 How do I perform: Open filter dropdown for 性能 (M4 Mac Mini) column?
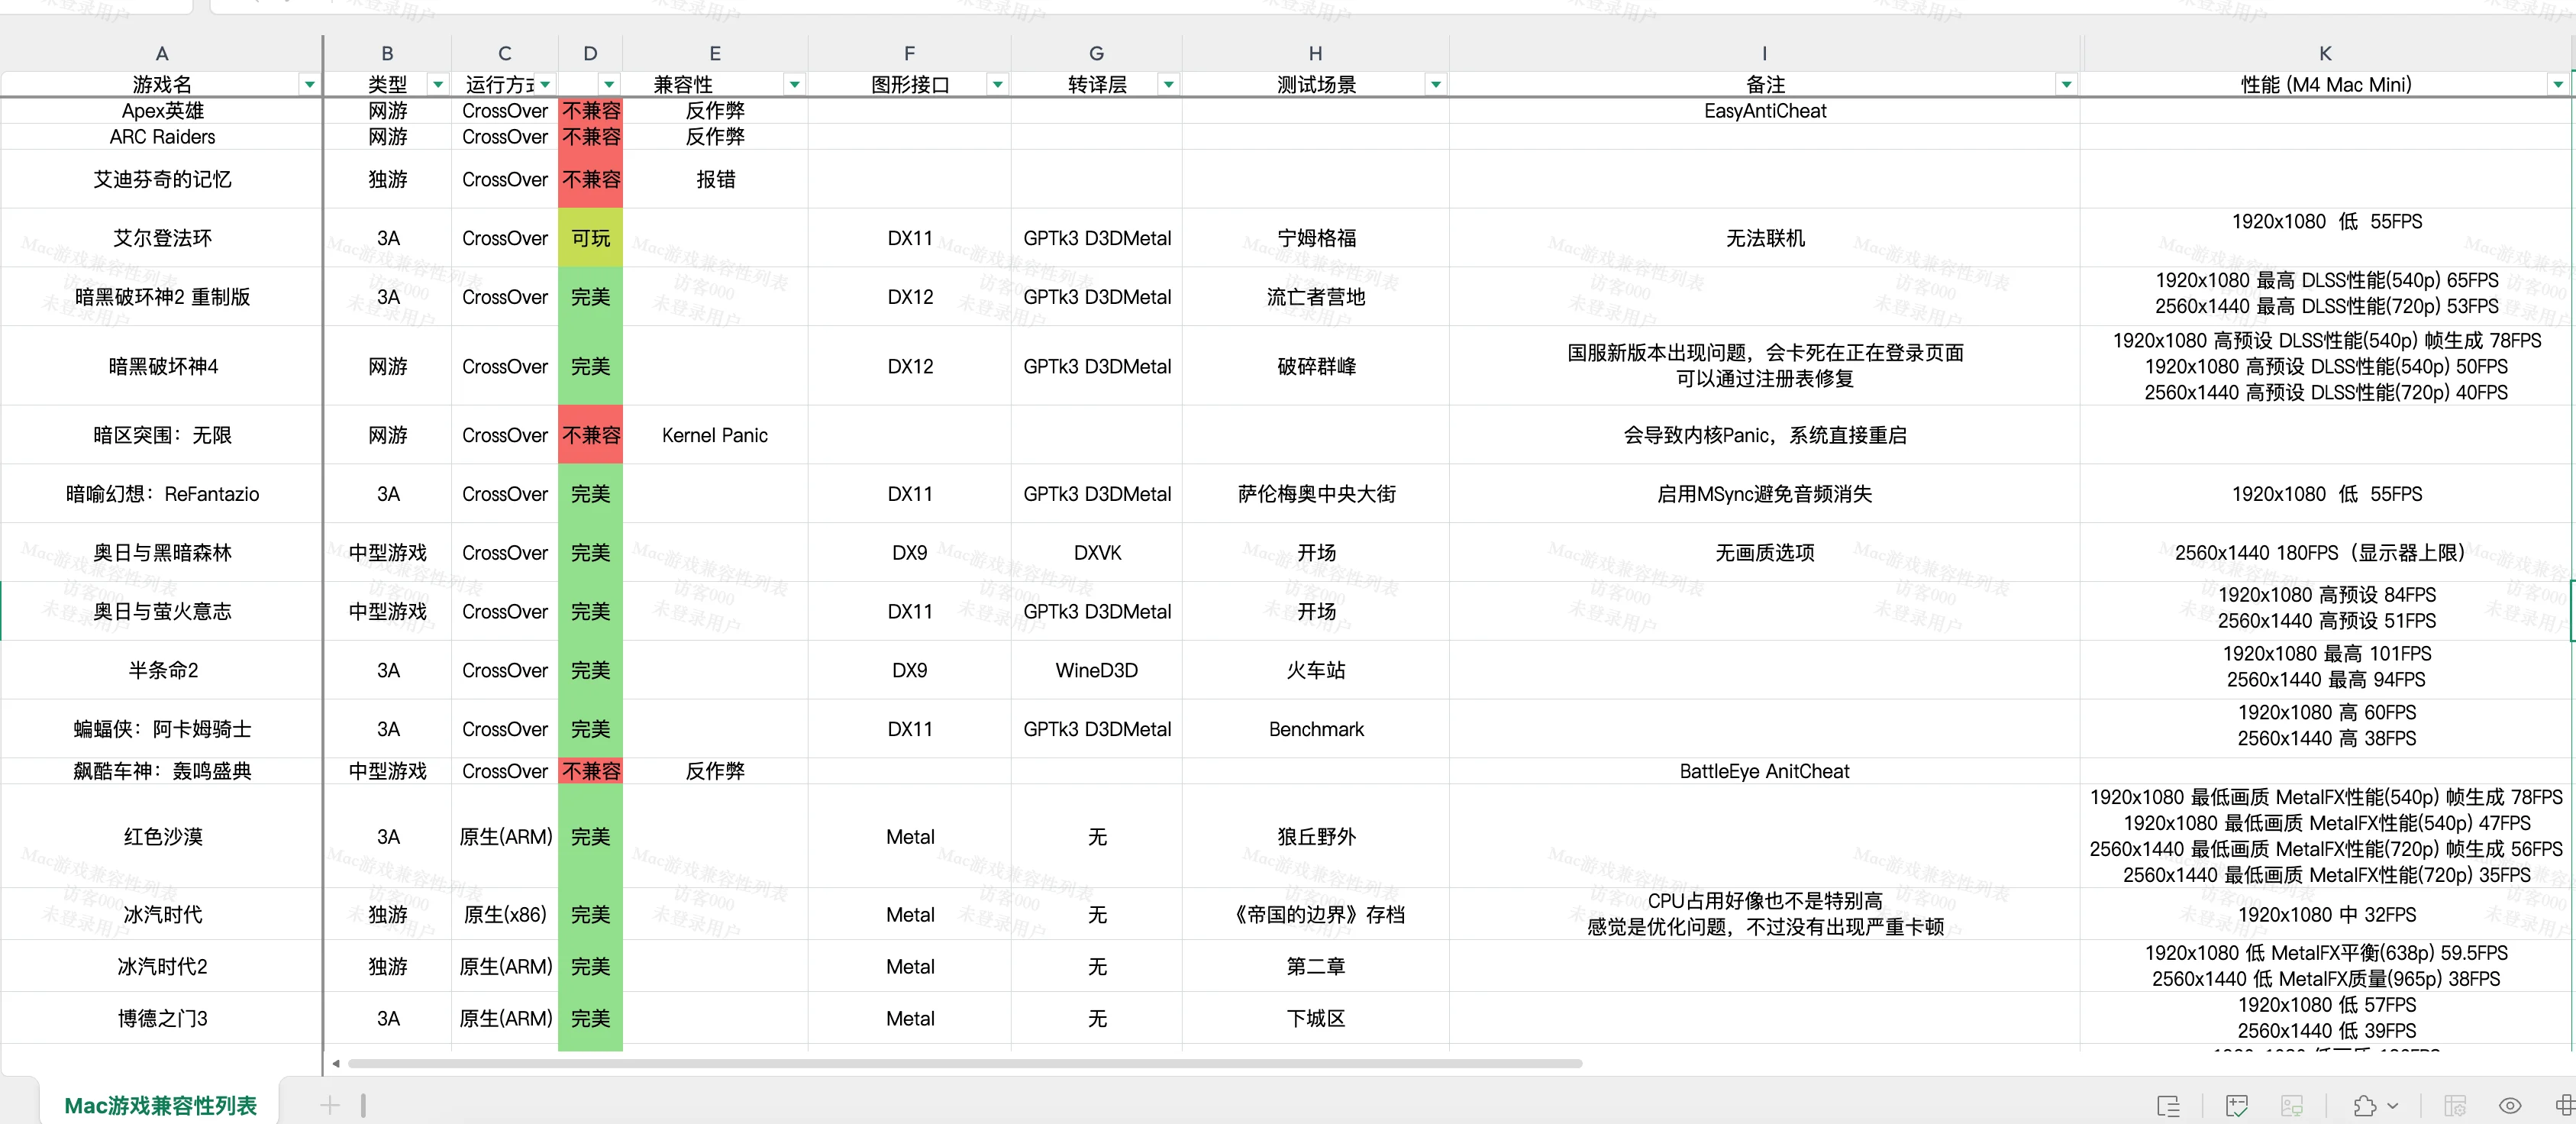(2558, 85)
